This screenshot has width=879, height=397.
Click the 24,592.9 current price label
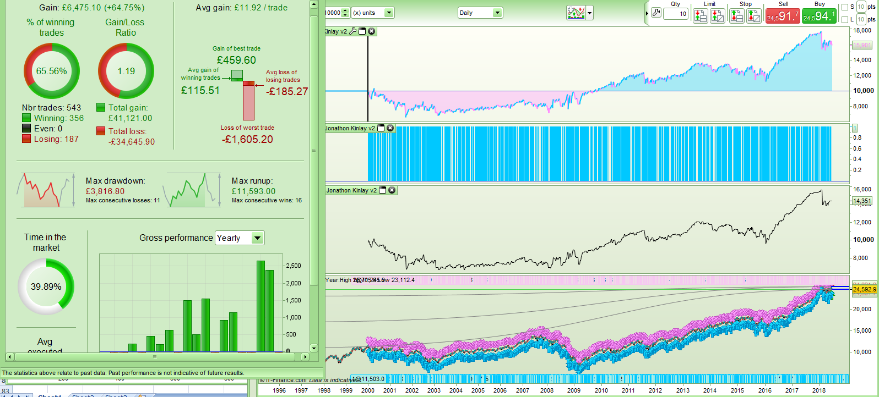pyautogui.click(x=865, y=289)
